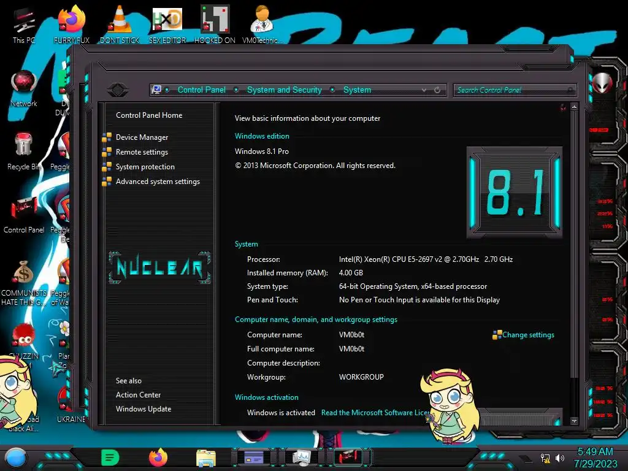The height and width of the screenshot is (471, 628).
Task: Read the Microsoft Software License link
Action: (x=375, y=413)
